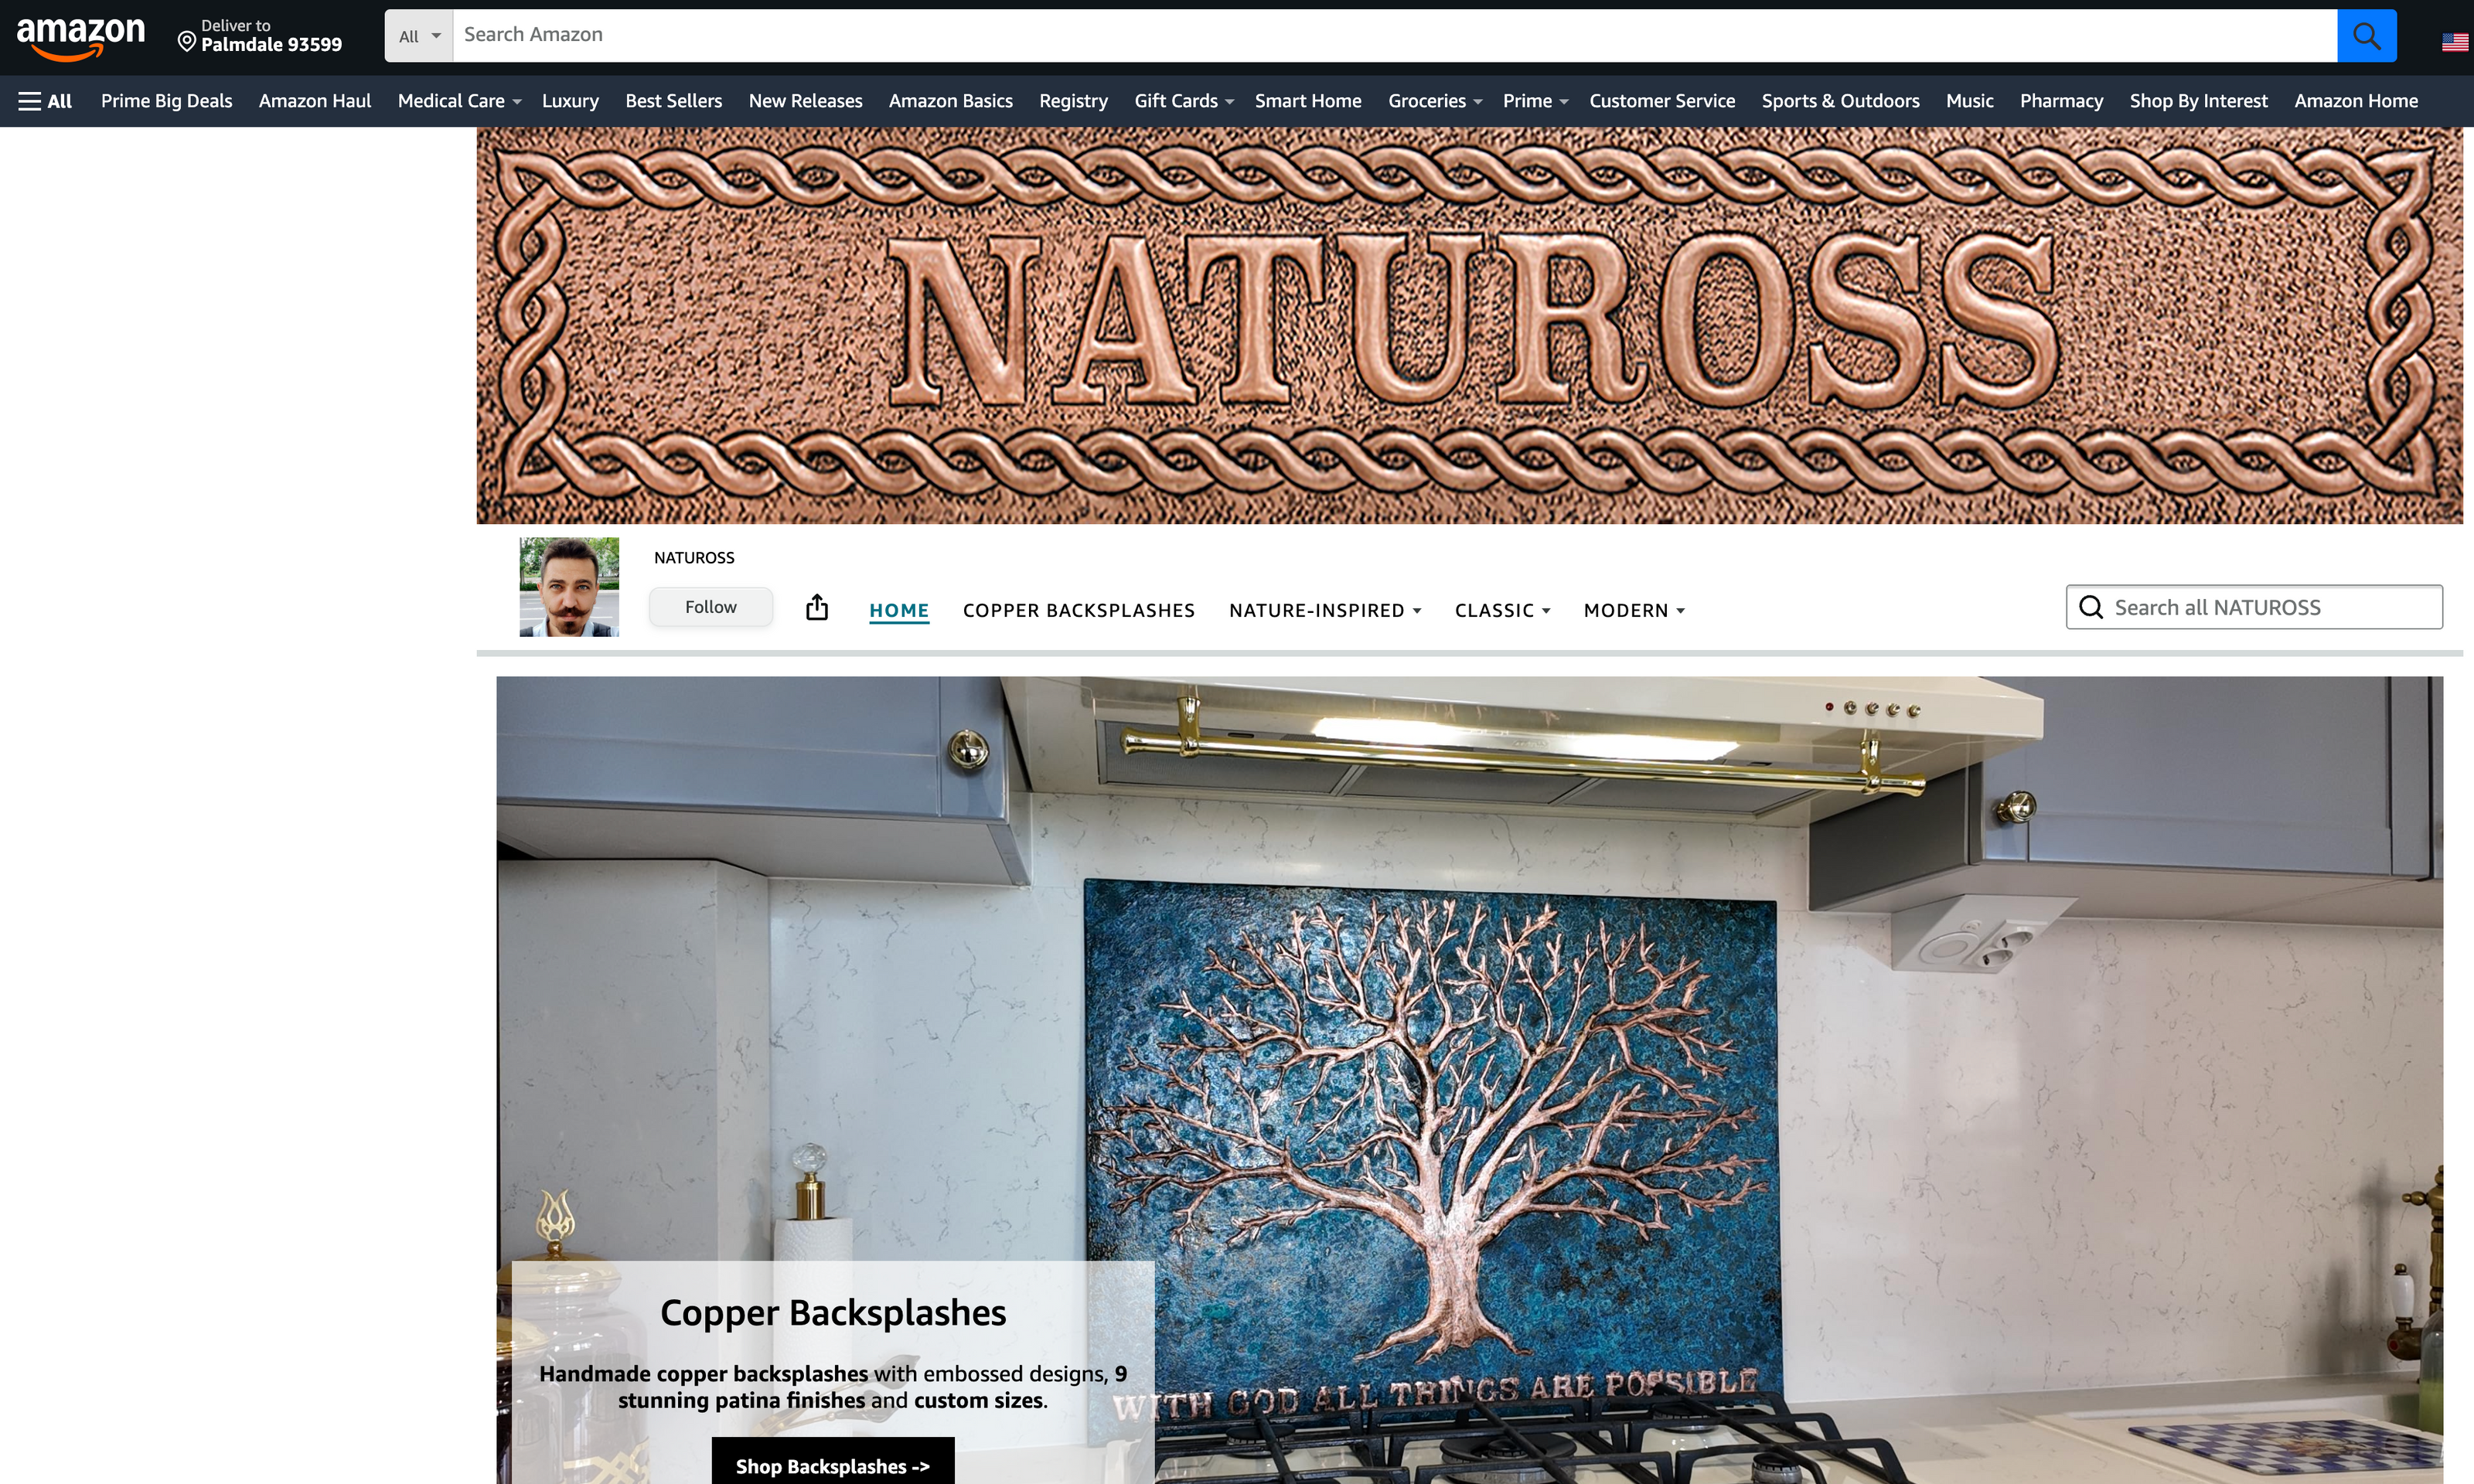Click the Deliver to Palmdale location icon
This screenshot has width=2474, height=1484.
coord(187,42)
